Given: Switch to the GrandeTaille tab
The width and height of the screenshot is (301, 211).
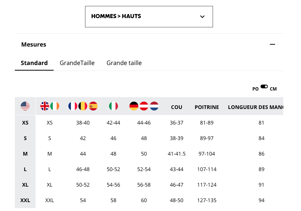Looking at the screenshot, I should (x=77, y=63).
